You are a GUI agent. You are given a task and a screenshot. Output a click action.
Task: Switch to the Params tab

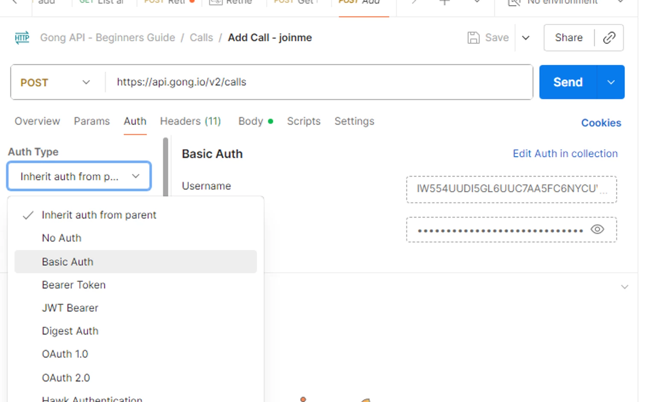(x=92, y=121)
